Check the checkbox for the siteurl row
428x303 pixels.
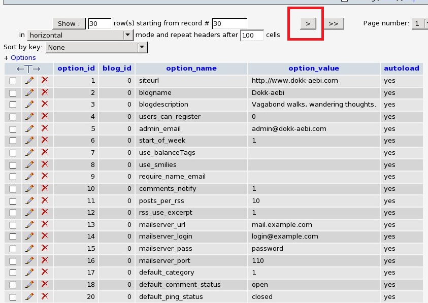point(13,81)
